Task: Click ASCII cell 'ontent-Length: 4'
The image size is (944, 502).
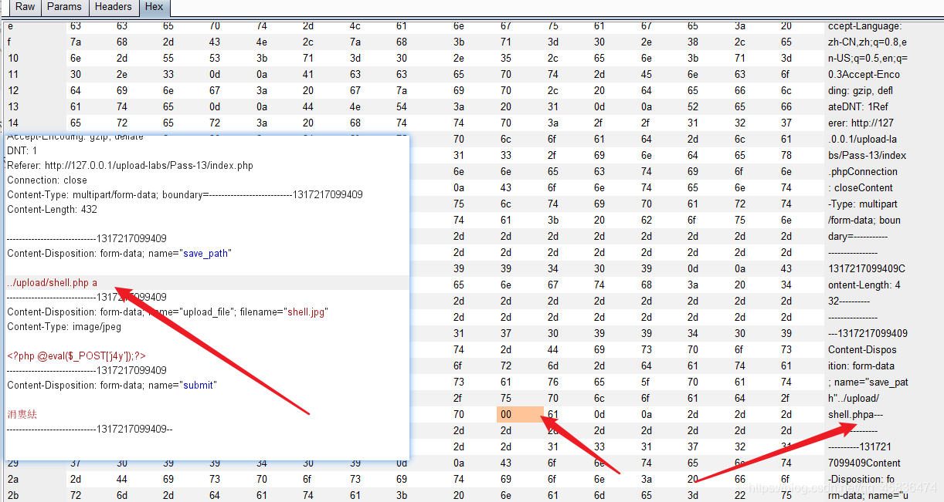Action: point(864,285)
